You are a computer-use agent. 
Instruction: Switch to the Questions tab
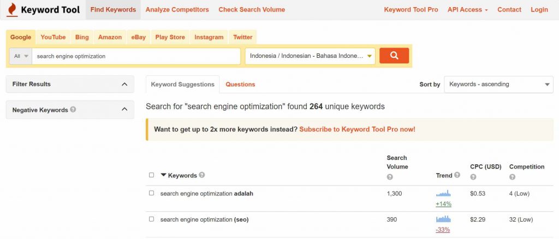(x=240, y=85)
